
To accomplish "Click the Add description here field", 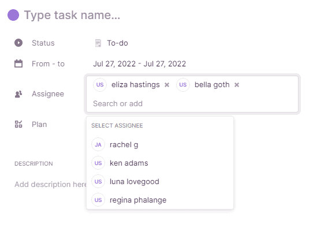I will (x=50, y=185).
